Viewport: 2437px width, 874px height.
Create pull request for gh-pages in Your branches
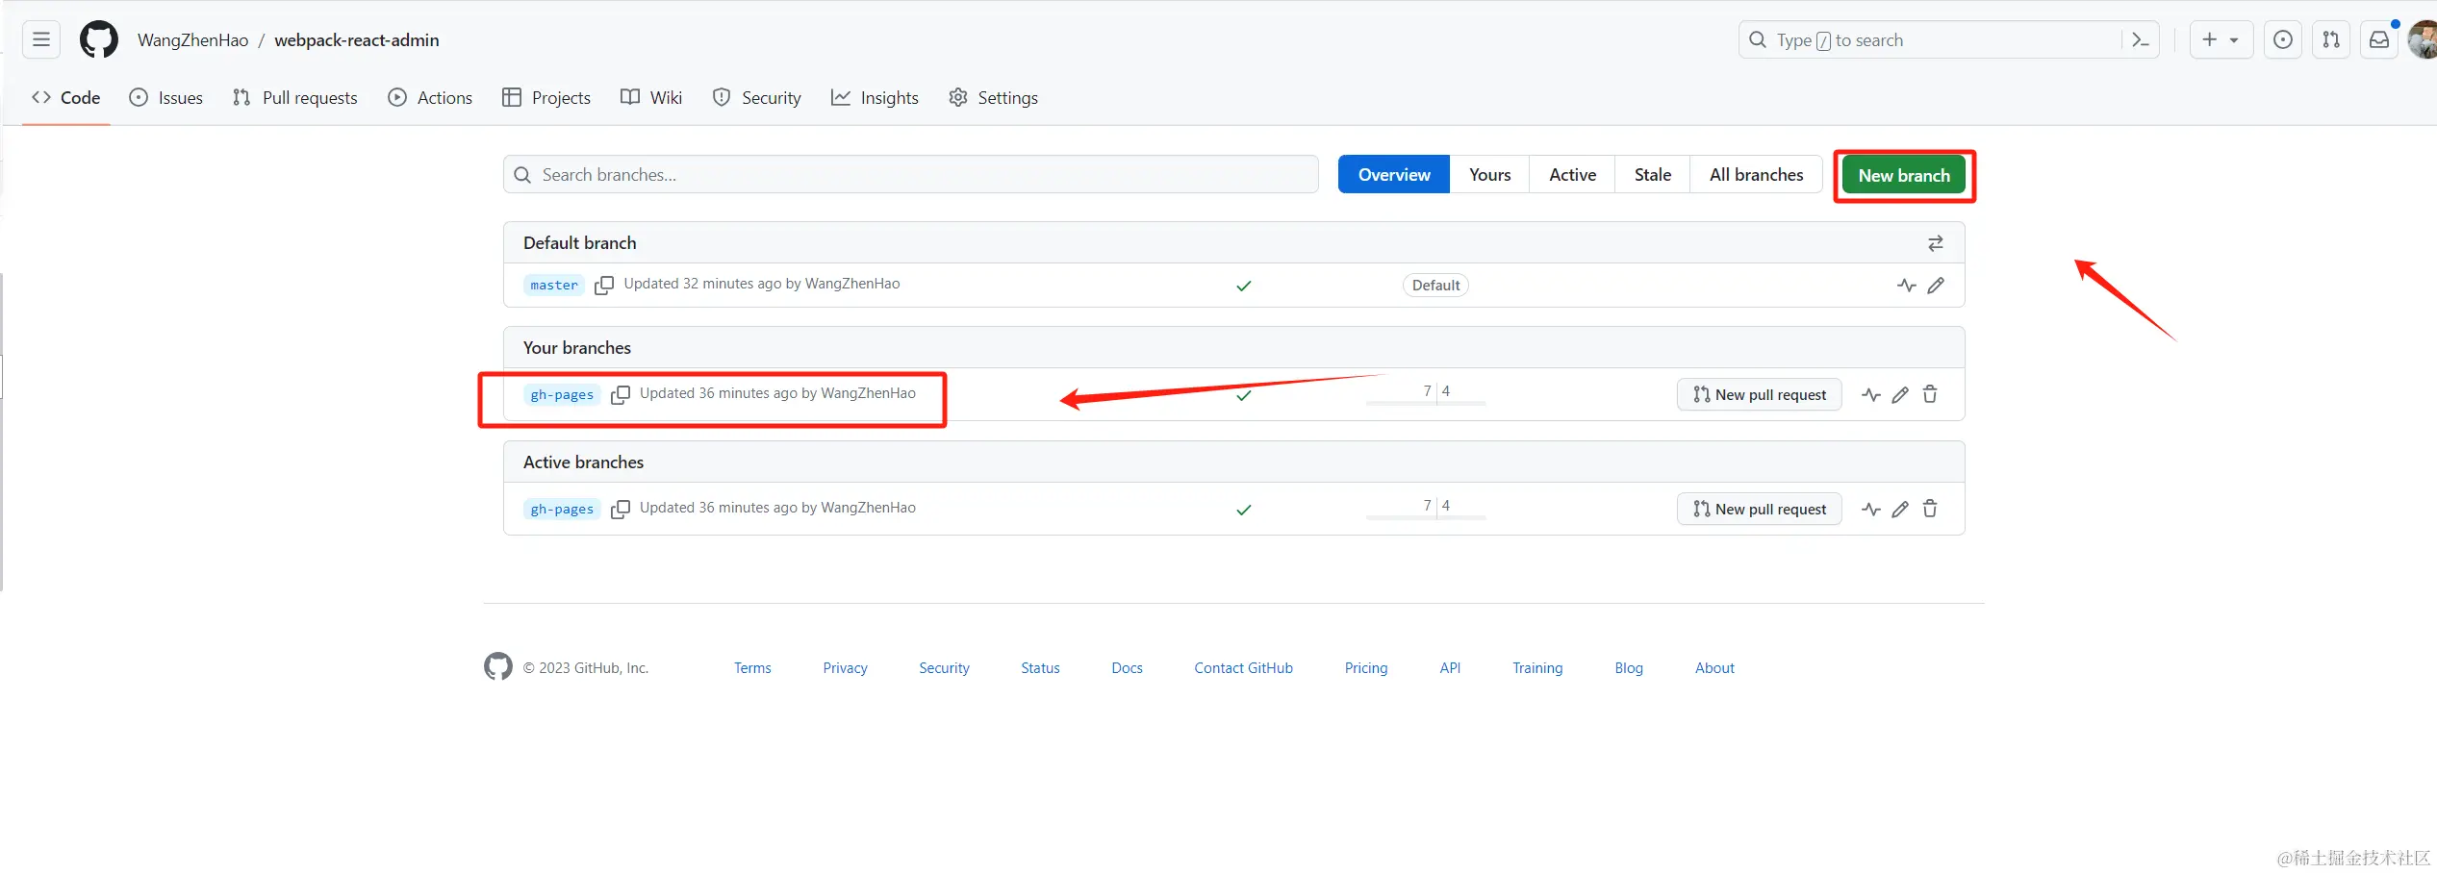pyautogui.click(x=1760, y=395)
